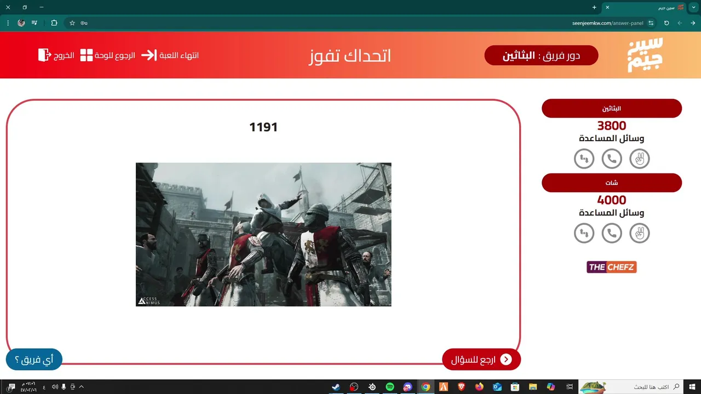Viewport: 701px width, 394px height.
Task: Click the microphone icon in system tray
Action: point(64,387)
